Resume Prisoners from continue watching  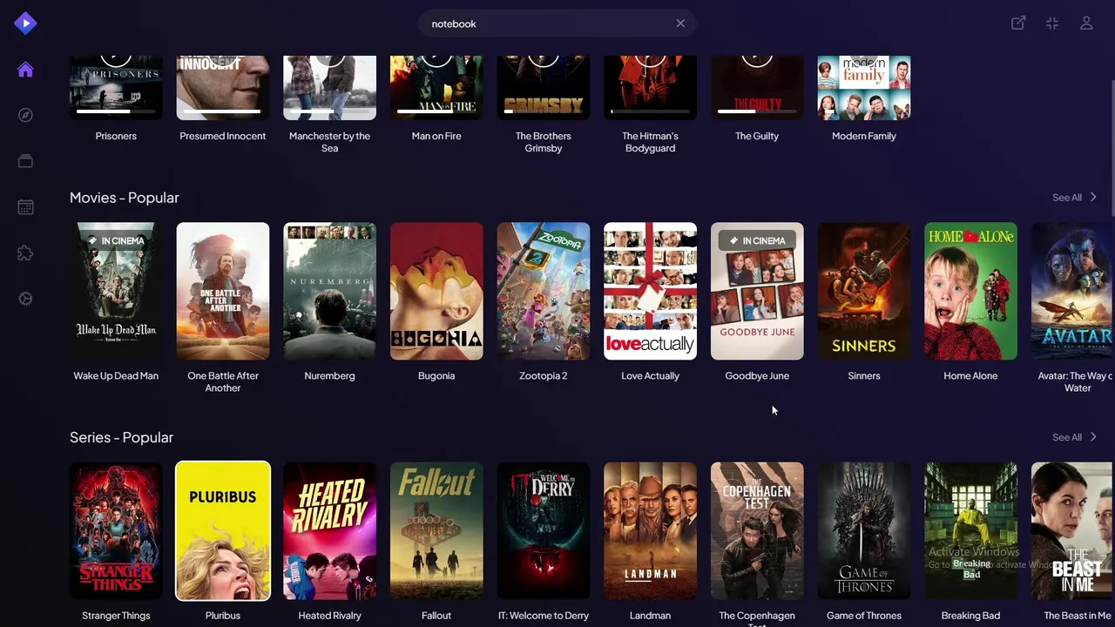point(116,88)
